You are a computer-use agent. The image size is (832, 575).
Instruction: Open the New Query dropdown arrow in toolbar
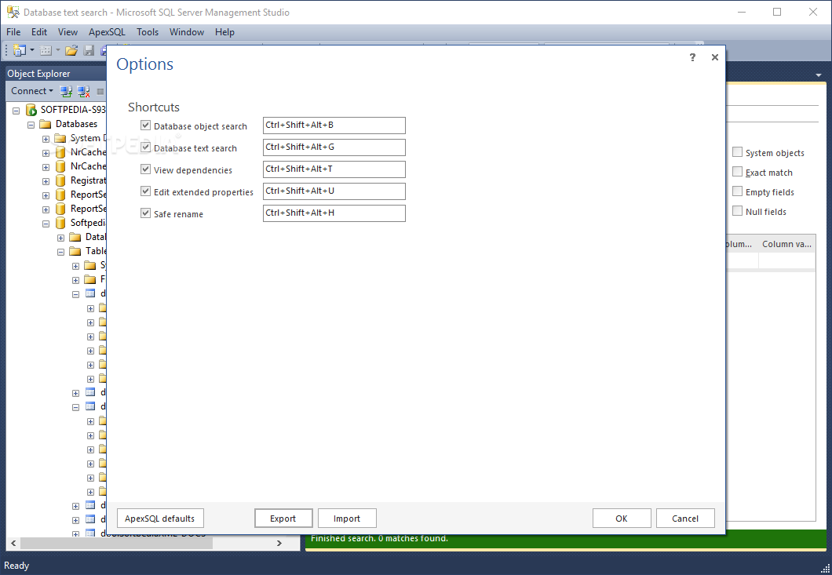(32, 50)
